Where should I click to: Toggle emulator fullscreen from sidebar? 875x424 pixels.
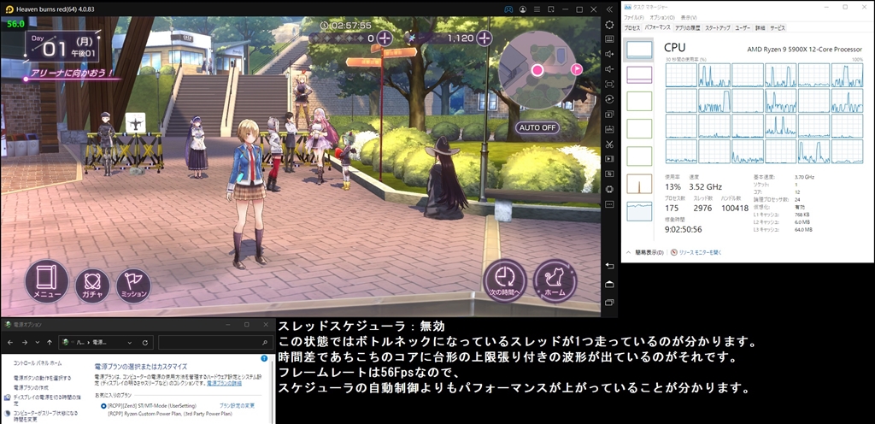[x=609, y=85]
